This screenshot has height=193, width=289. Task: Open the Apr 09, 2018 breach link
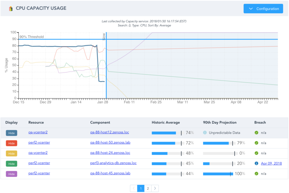click(x=271, y=163)
